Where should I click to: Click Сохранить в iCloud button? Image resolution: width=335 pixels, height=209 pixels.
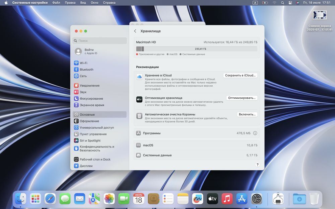point(240,75)
